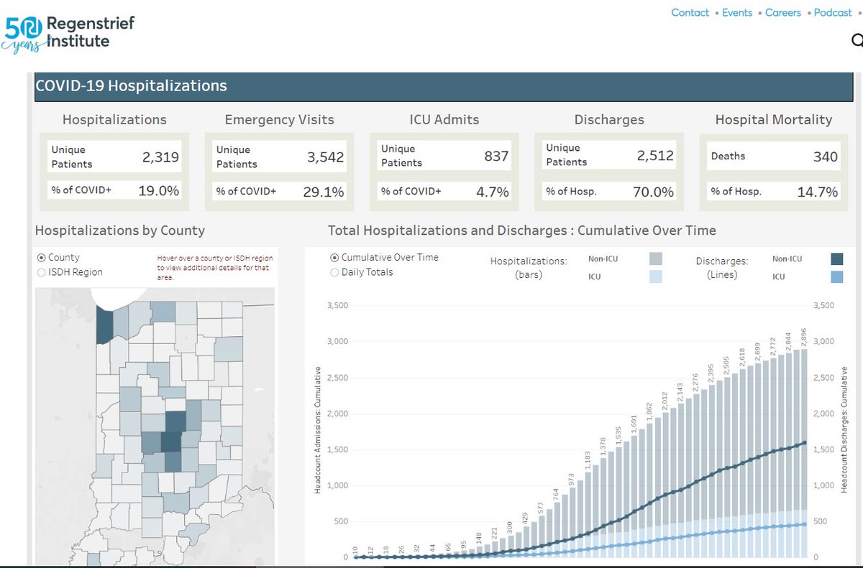Click the ICU Admits value 837
The height and width of the screenshot is (568, 863).
(x=496, y=156)
